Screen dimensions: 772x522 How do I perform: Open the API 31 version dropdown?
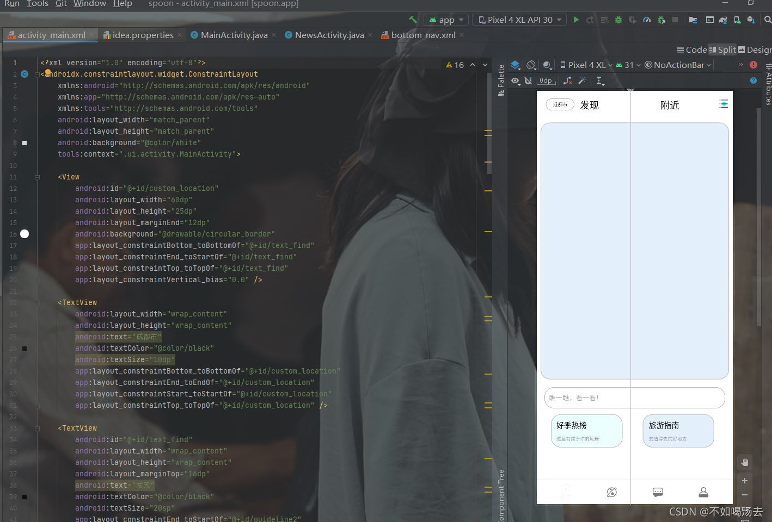628,65
